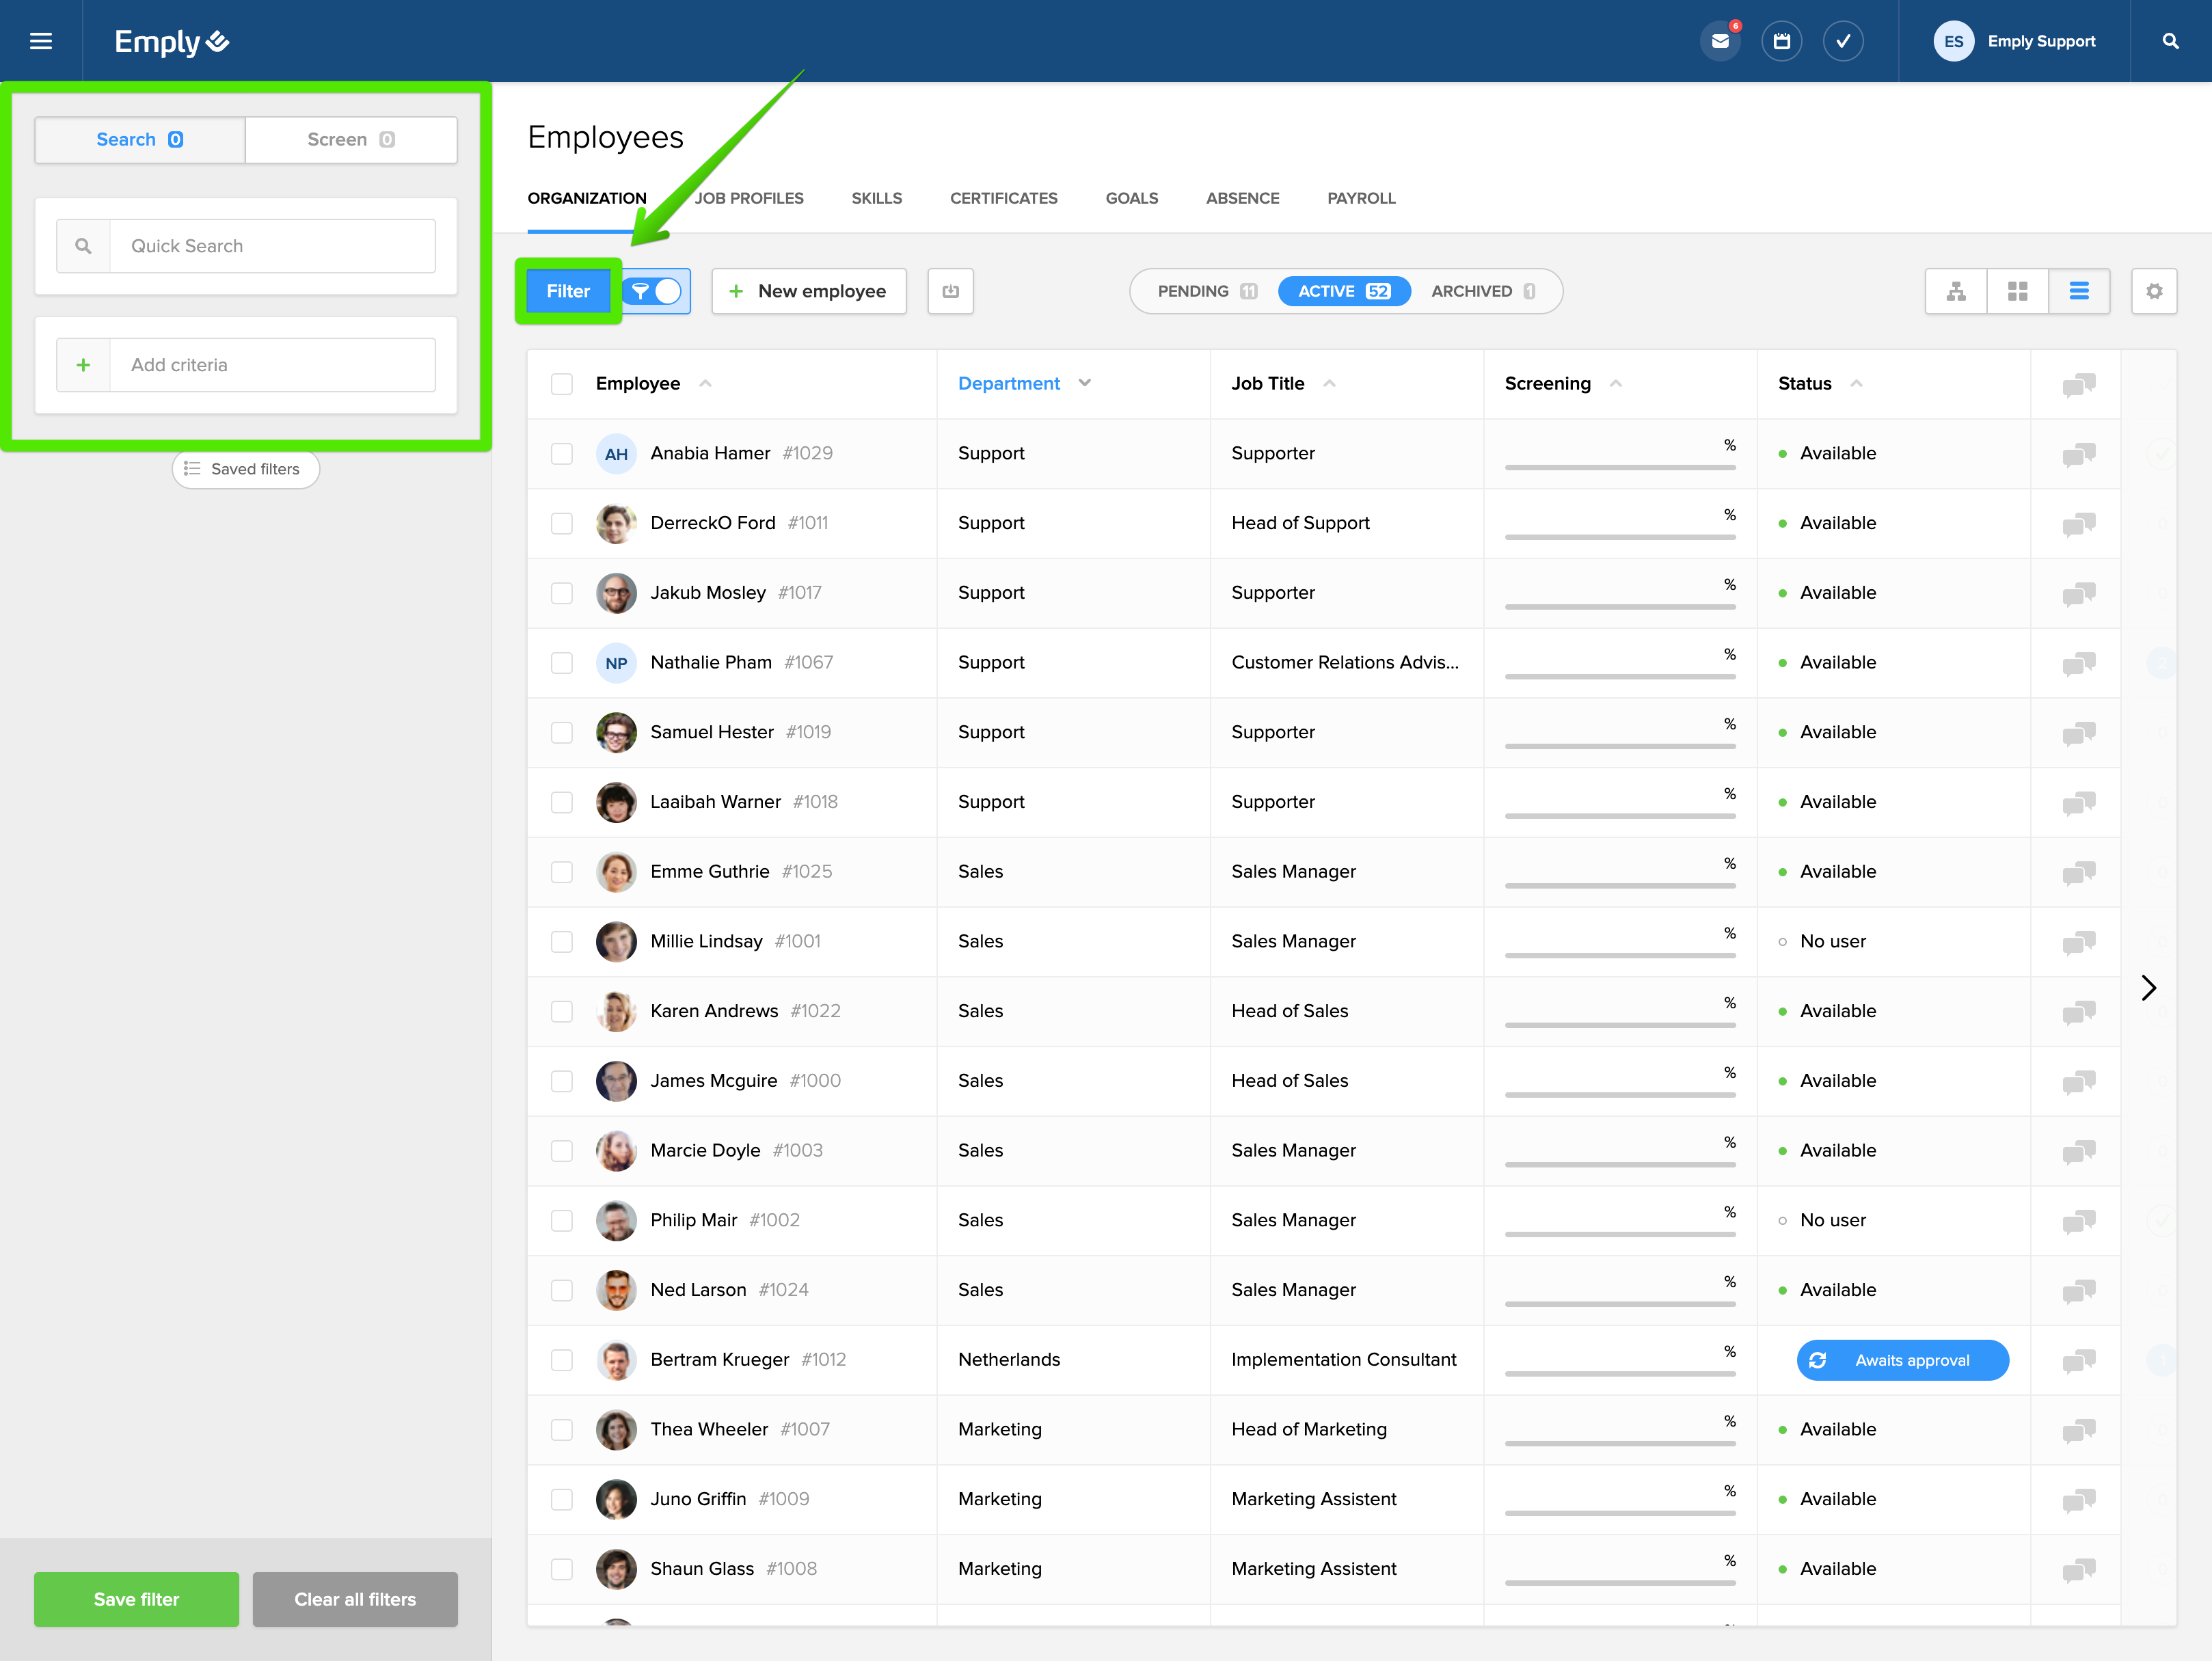Open the hamburger navigation menu
The height and width of the screenshot is (1661, 2212).
coord(41,41)
